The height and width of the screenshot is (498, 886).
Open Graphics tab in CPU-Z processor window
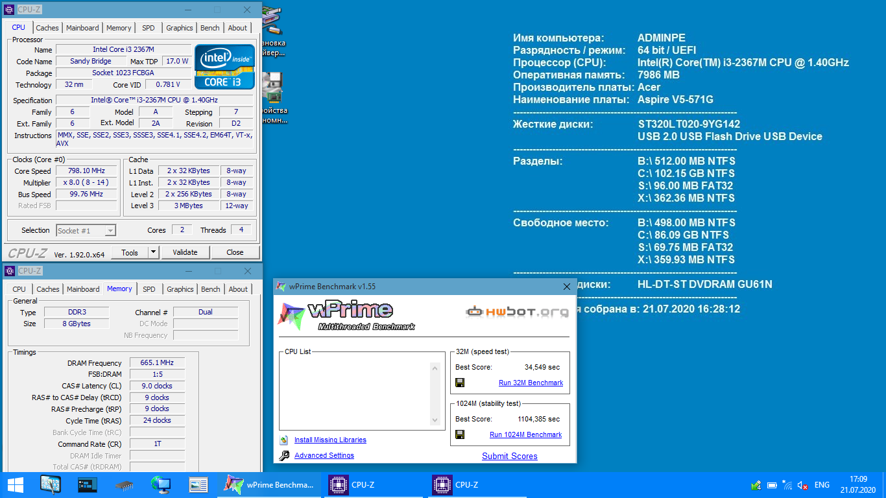180,28
